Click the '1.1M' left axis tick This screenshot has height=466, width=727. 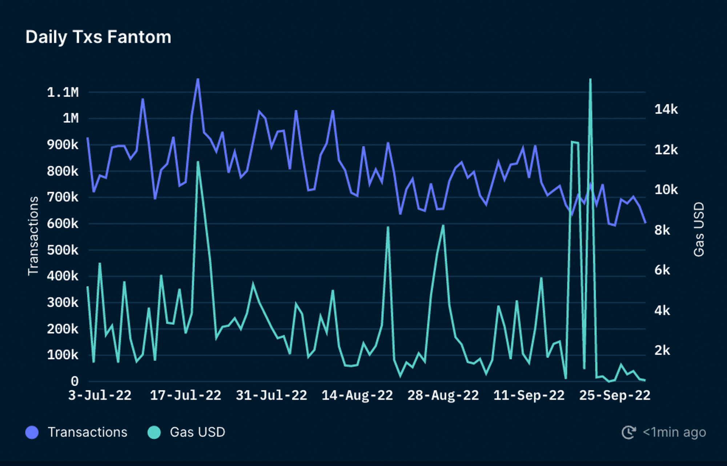63,92
